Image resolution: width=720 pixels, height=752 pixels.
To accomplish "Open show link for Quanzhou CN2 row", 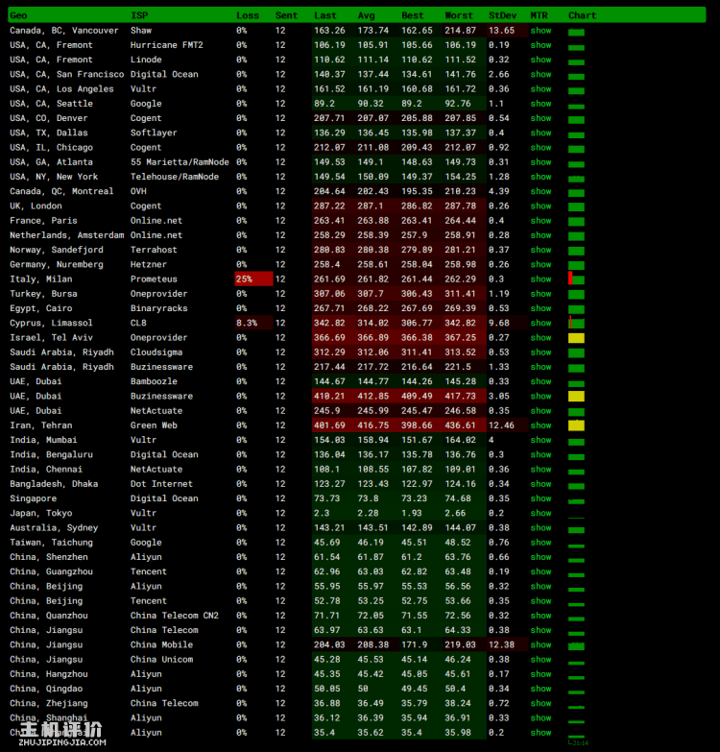I will pos(540,616).
